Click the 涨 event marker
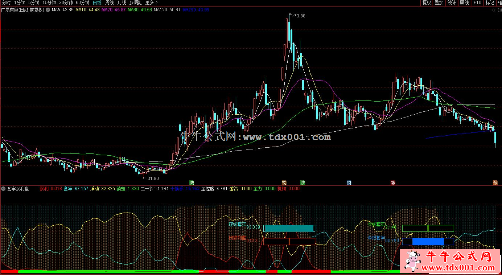The image size is (502, 275). 393,182
